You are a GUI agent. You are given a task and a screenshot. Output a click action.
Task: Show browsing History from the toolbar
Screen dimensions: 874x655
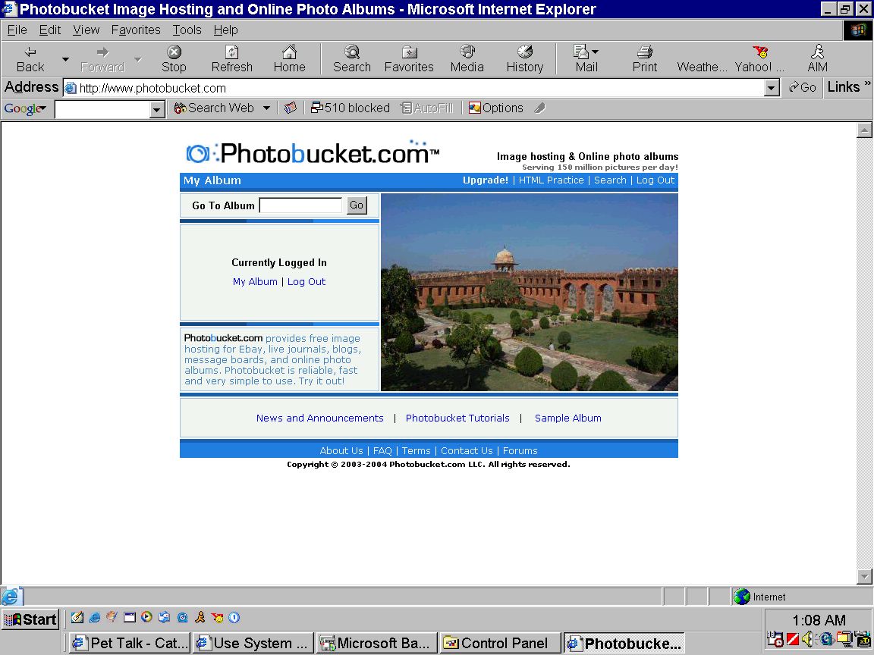tap(524, 59)
